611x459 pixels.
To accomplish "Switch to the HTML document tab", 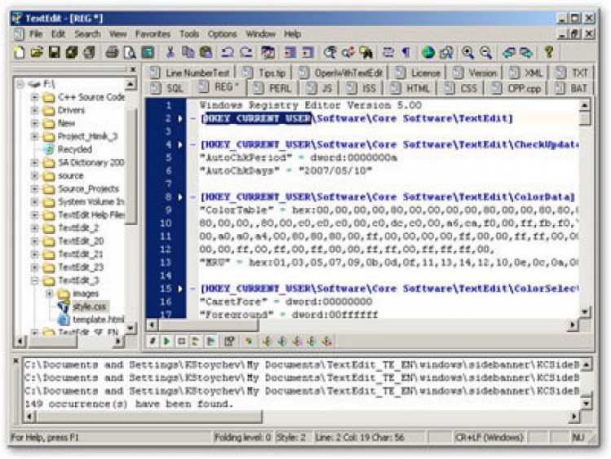I will coord(411,88).
